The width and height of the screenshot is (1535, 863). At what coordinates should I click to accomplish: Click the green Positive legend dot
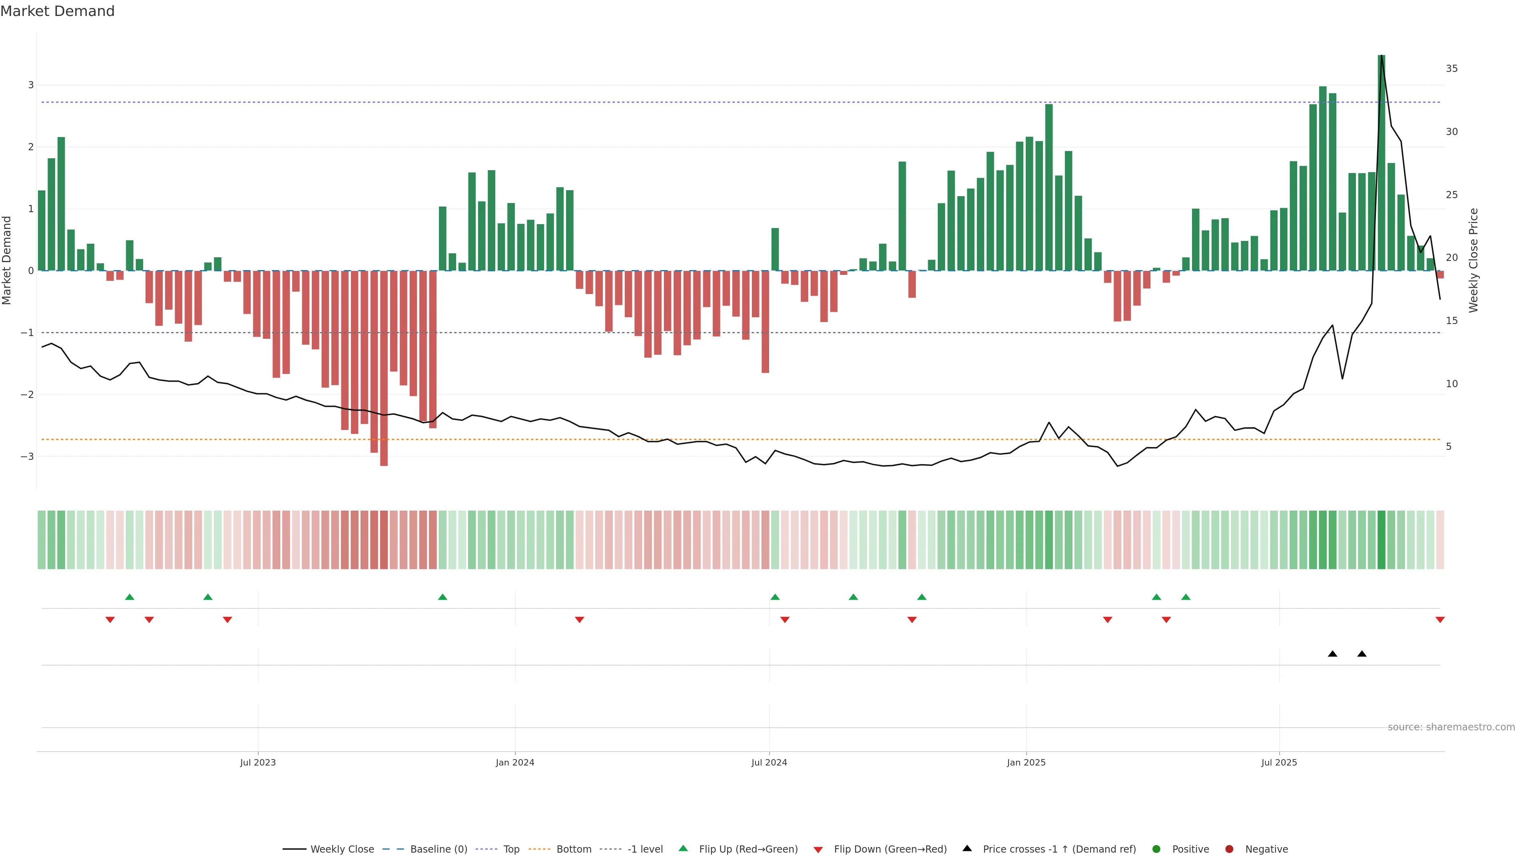pos(1156,849)
